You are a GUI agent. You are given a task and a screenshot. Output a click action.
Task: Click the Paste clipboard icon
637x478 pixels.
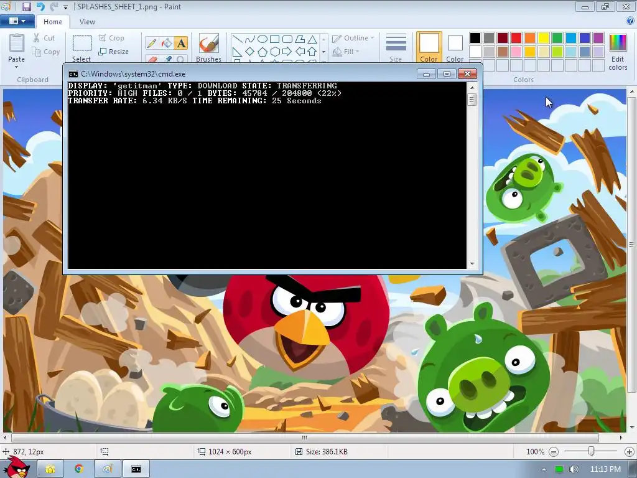[17, 43]
